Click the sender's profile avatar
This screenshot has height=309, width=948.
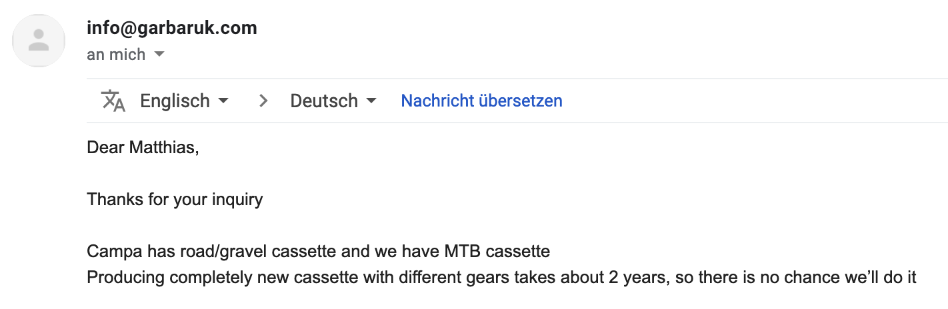[x=39, y=41]
